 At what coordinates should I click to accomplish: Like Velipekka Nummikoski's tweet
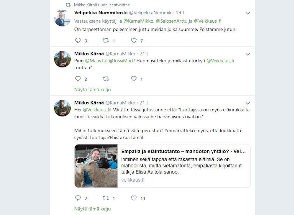point(134,40)
